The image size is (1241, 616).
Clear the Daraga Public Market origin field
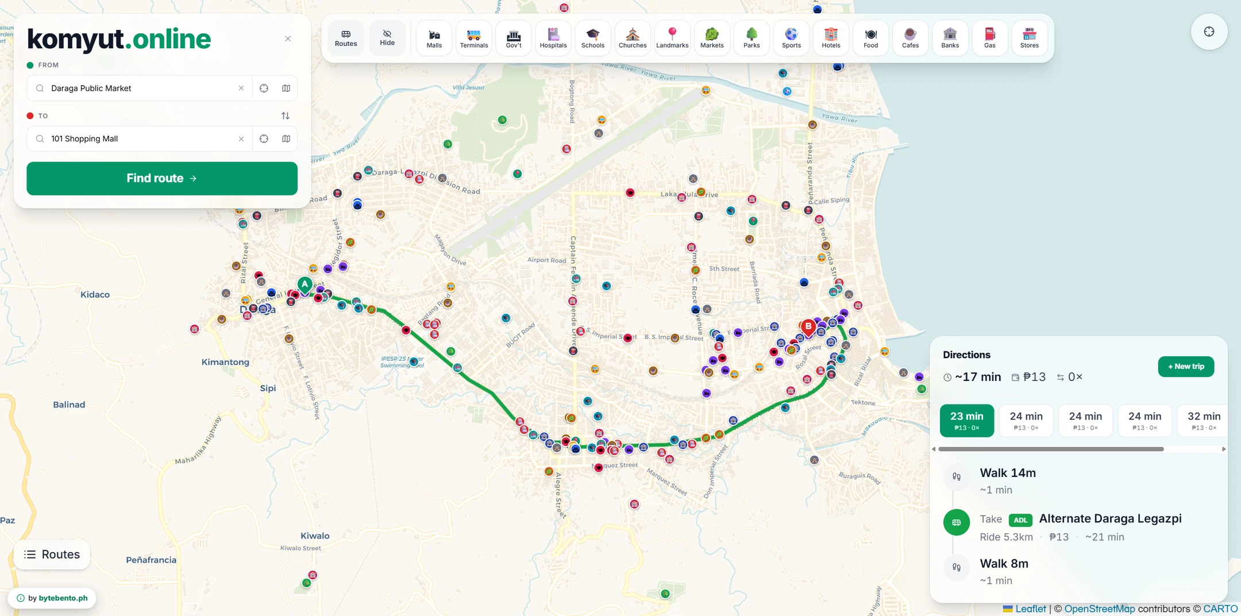[241, 88]
